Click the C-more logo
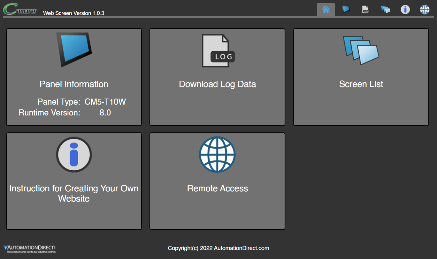The image size is (437, 259). click(20, 9)
